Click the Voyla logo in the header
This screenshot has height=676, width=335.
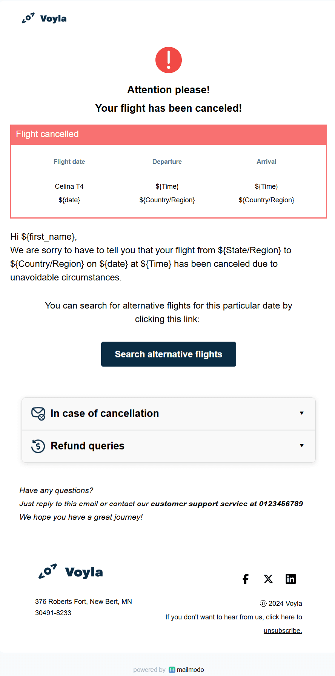(x=44, y=18)
